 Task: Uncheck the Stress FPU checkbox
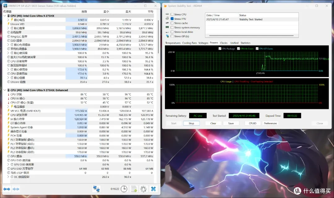click(172, 19)
